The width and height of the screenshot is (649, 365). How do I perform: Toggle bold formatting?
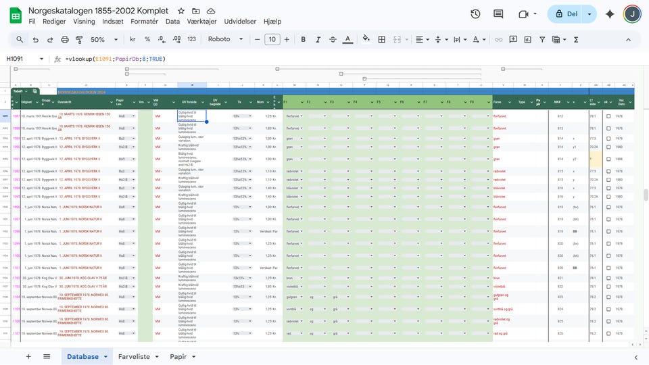point(303,40)
